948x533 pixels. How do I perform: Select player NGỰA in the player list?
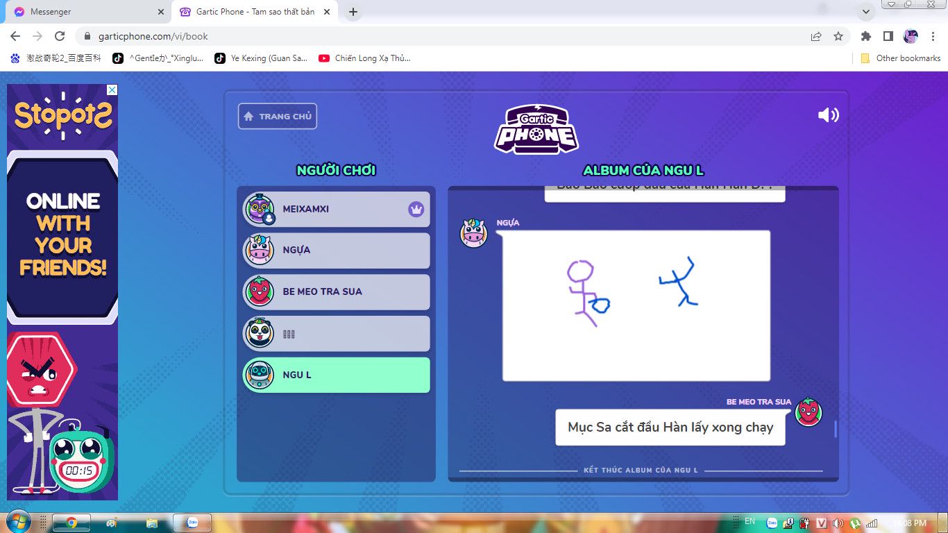pyautogui.click(x=336, y=251)
